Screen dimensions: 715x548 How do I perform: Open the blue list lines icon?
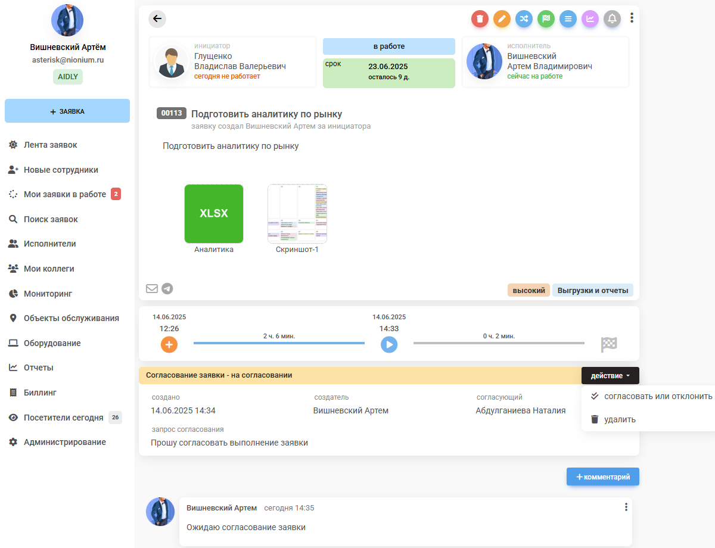point(568,19)
